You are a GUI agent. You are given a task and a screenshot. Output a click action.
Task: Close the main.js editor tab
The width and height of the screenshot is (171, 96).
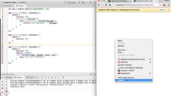coord(25,6)
